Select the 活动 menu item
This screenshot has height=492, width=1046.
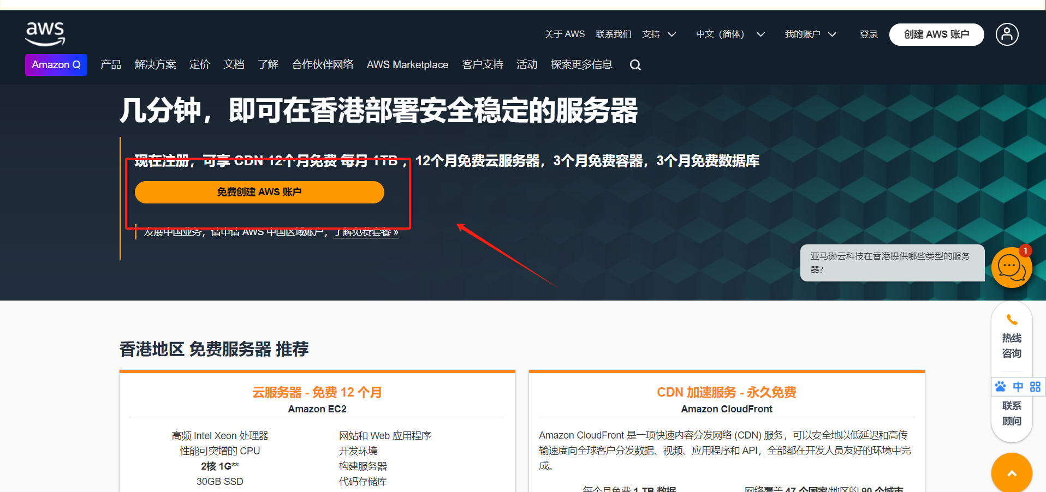[527, 65]
